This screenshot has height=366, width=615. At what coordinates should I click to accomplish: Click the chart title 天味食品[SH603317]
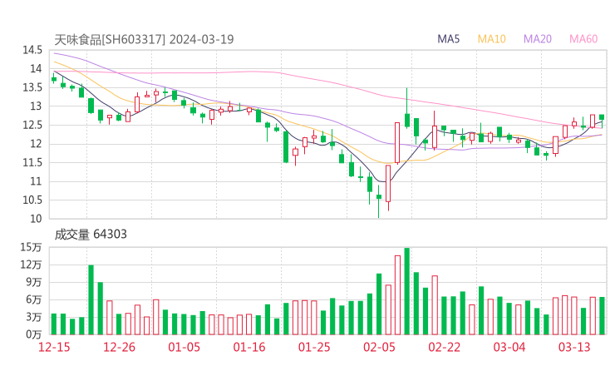click(110, 39)
